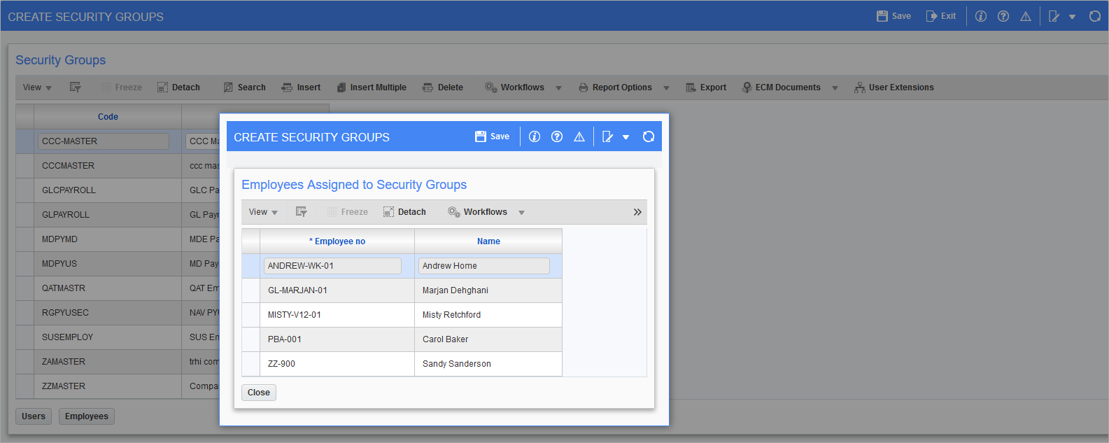Select the RGPYUSEC security group row

coord(118,313)
